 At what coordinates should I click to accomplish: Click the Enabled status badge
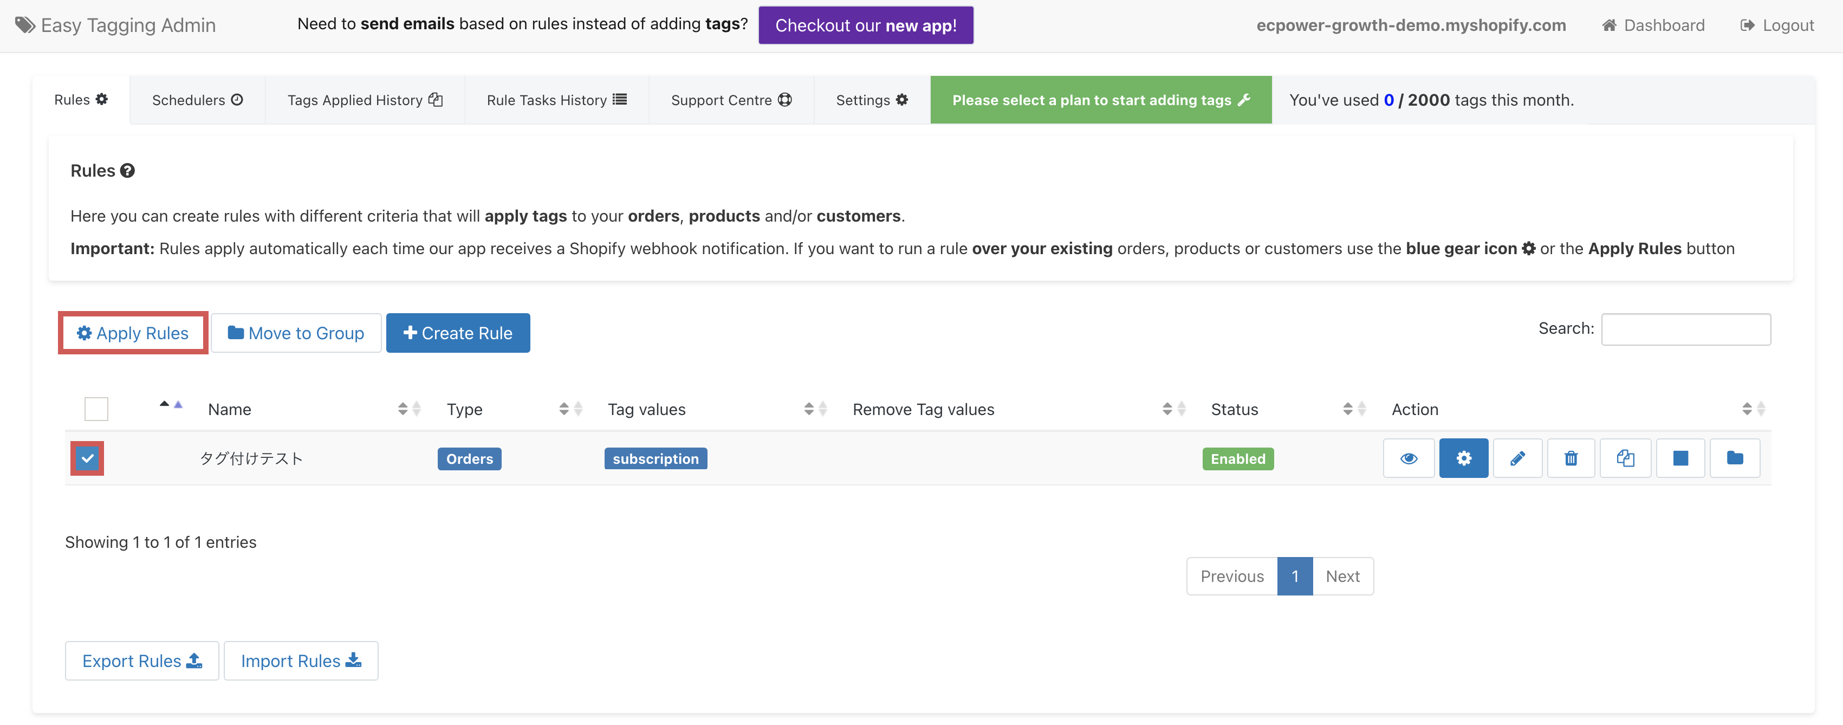pyautogui.click(x=1238, y=459)
